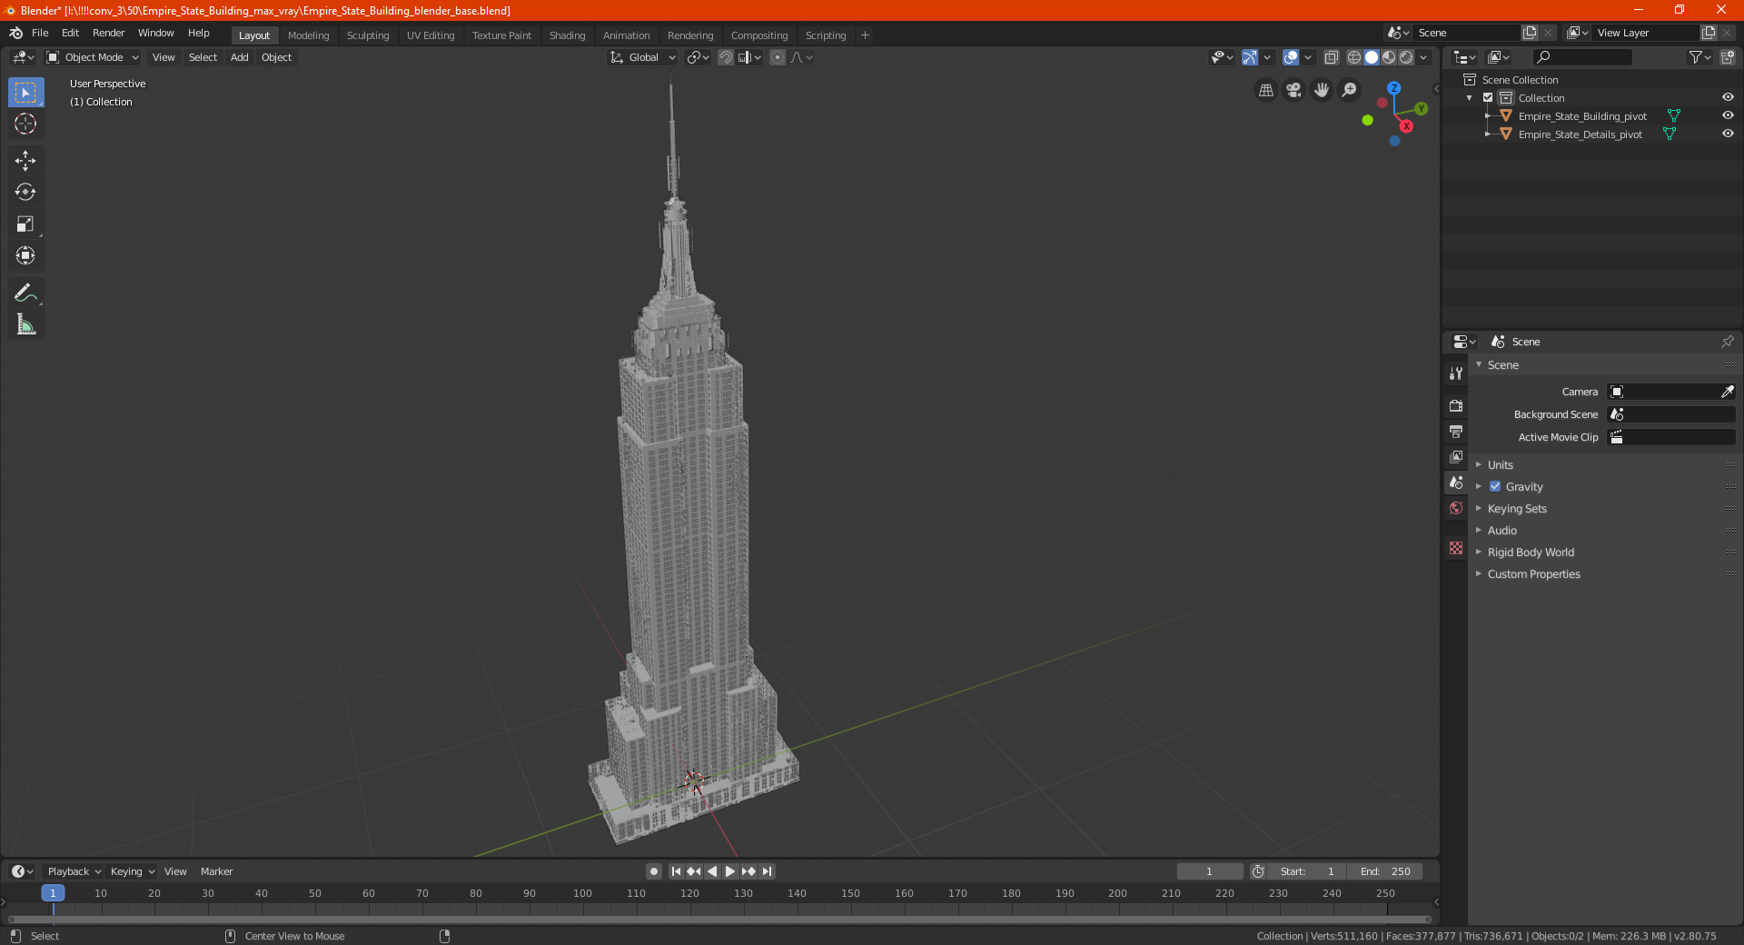Viewport: 1744px width, 945px height.
Task: Expand the Rigid Body World panel
Action: click(1531, 552)
